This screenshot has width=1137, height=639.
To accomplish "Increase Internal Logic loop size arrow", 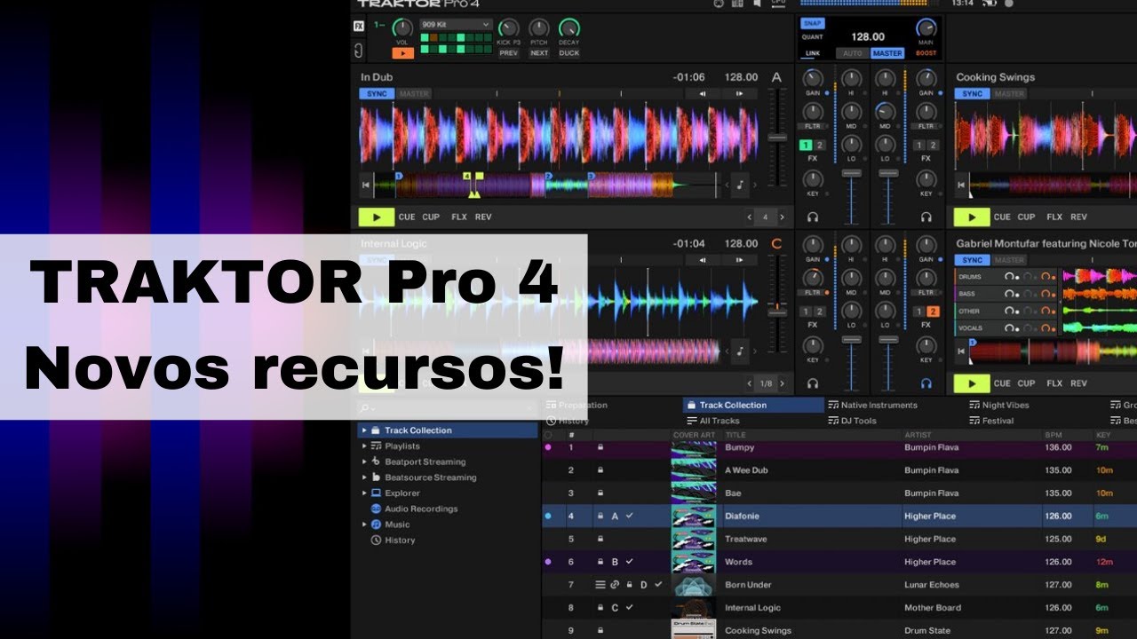I will pos(782,383).
